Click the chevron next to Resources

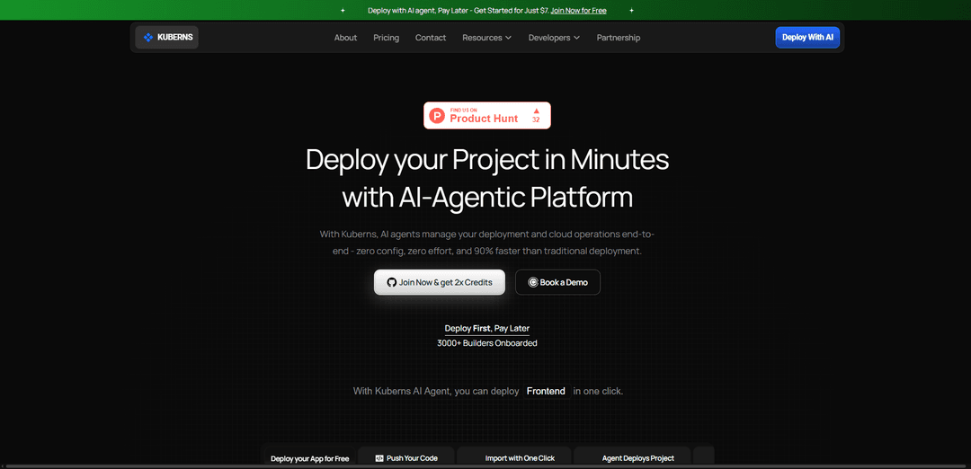tap(508, 38)
